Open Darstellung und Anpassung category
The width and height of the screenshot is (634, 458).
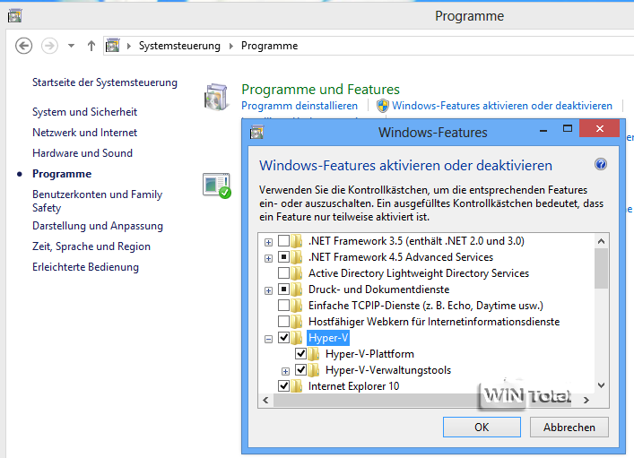click(x=98, y=226)
